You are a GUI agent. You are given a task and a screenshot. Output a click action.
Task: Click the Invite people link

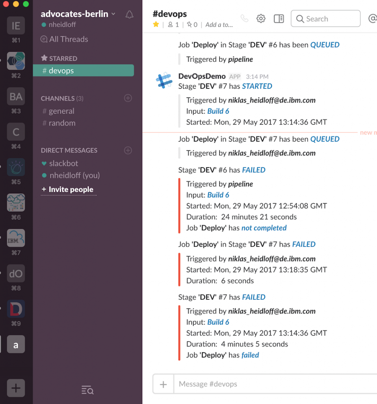click(68, 189)
